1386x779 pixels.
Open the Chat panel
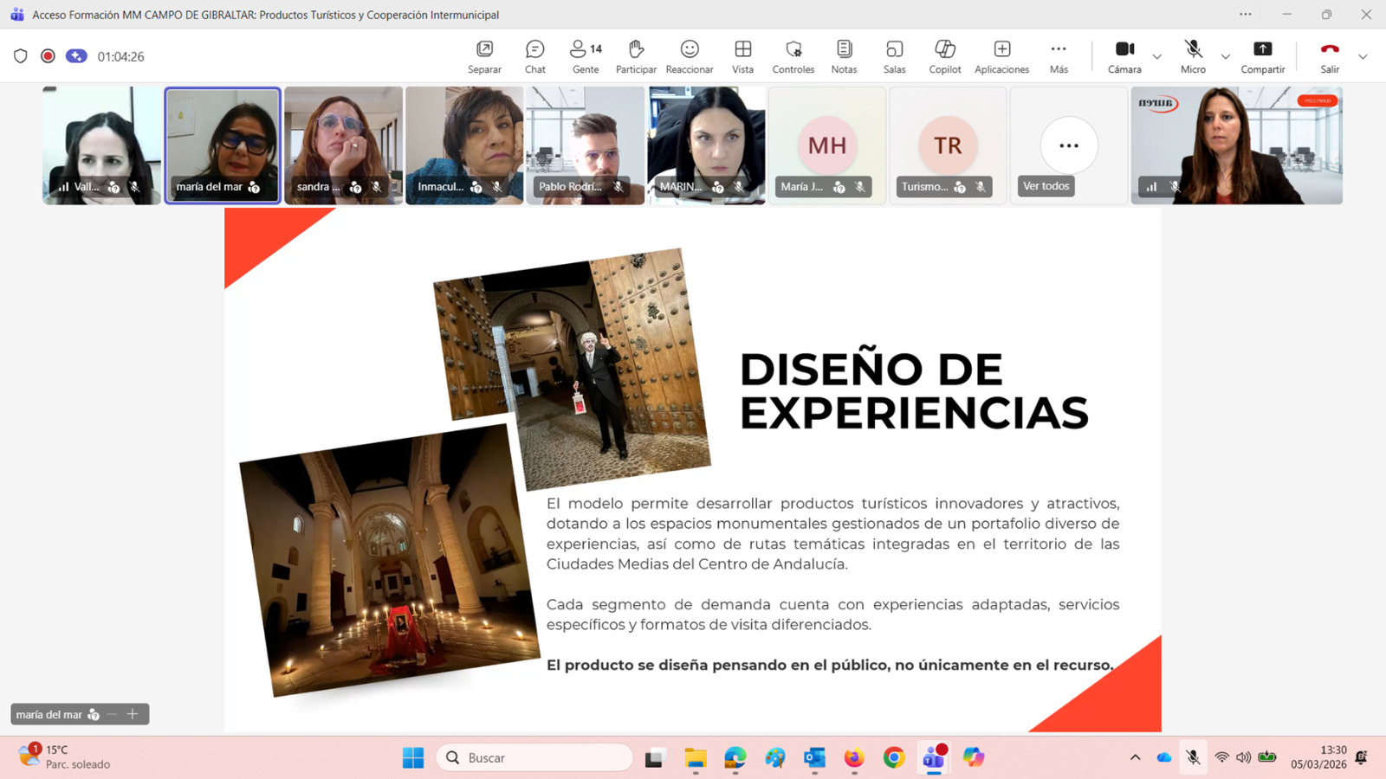(534, 56)
